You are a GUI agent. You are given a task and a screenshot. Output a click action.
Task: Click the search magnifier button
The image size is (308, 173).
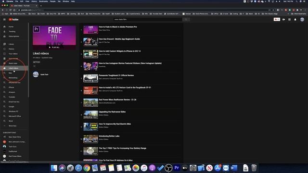[186, 19]
